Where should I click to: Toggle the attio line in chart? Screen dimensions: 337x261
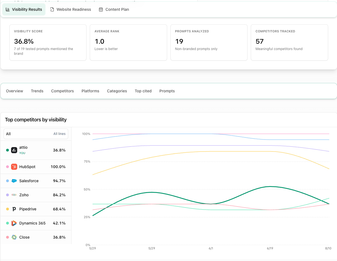(x=36, y=150)
